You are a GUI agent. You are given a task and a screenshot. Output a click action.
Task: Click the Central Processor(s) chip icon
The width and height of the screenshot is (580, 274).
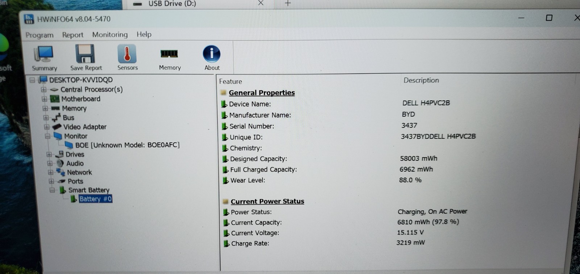point(54,89)
